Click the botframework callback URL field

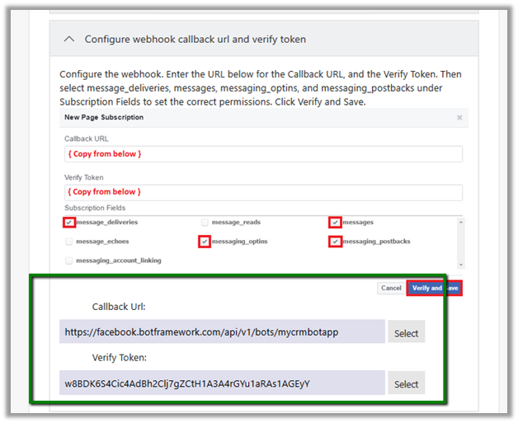(222, 332)
